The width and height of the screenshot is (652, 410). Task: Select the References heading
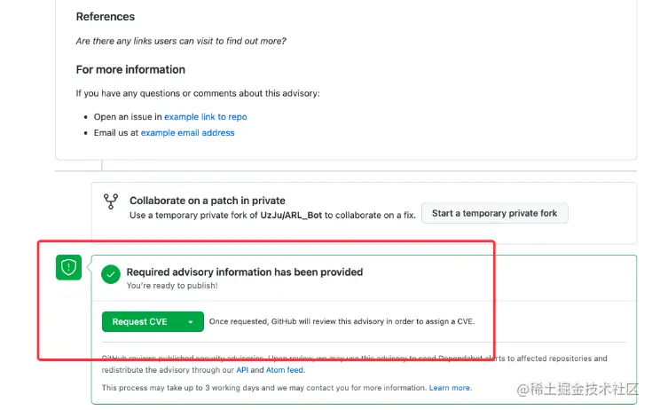(106, 17)
